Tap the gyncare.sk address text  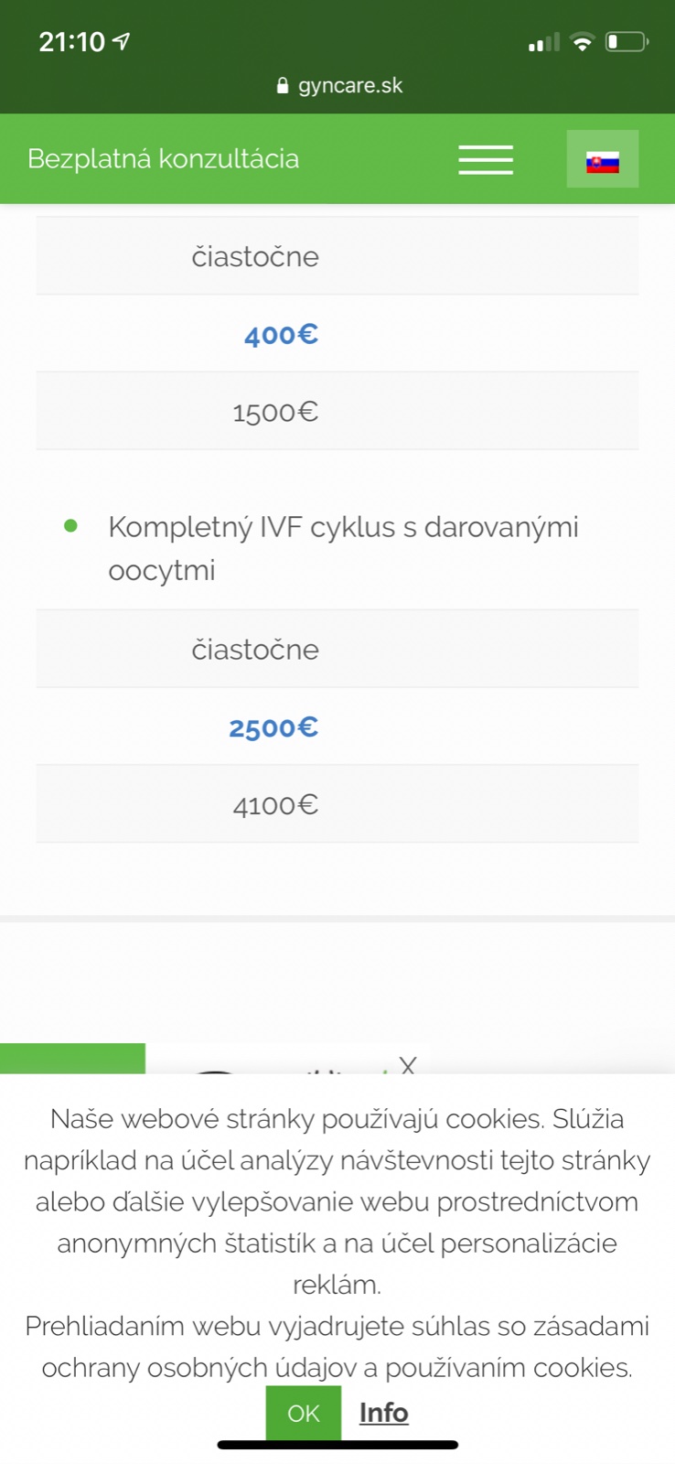coord(350,86)
